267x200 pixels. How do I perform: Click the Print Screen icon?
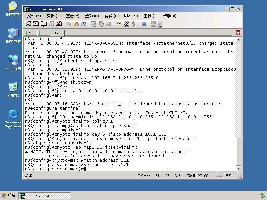point(94,24)
